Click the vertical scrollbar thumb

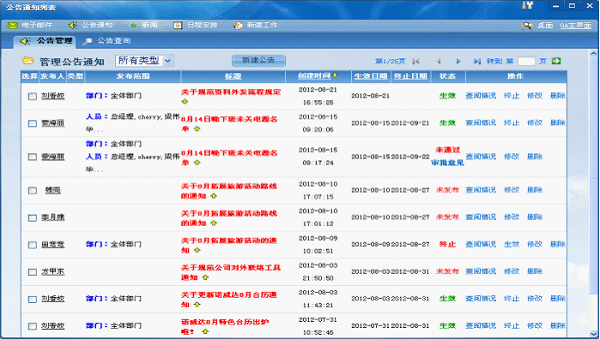(593, 175)
